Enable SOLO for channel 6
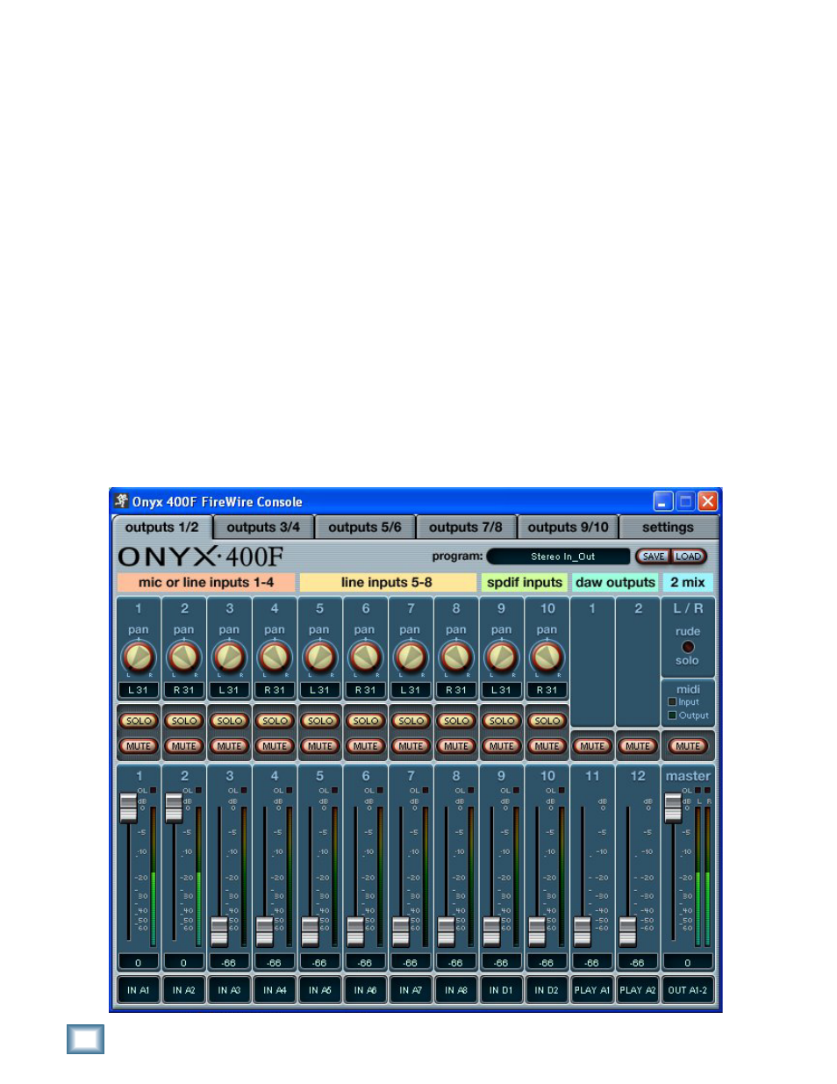This screenshot has height=1084, width=837. [x=366, y=721]
